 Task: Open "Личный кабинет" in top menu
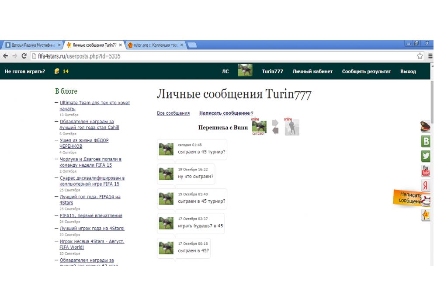click(312, 71)
